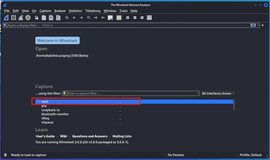The height and width of the screenshot is (160, 270).
Task: Click Profile: Default in status bar
Action: [x=251, y=155]
